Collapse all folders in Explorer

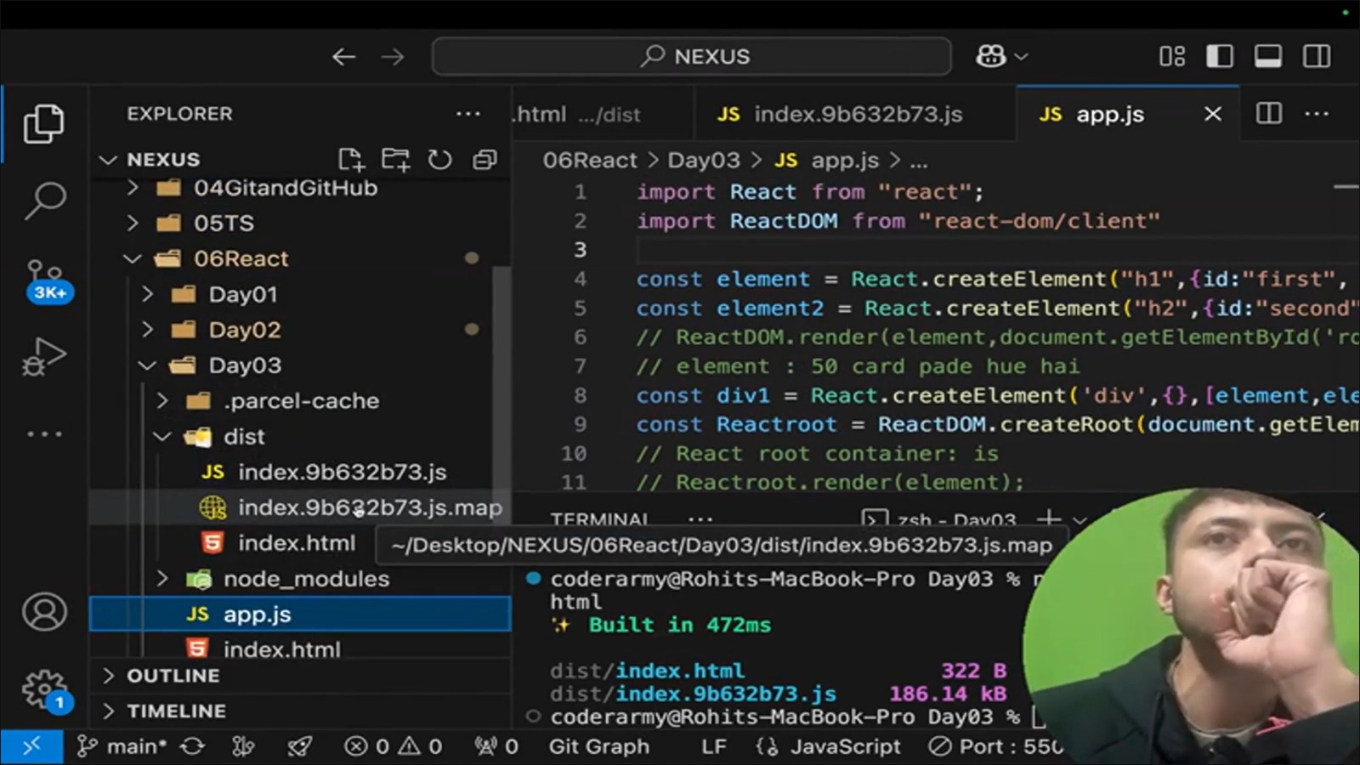[x=484, y=160]
